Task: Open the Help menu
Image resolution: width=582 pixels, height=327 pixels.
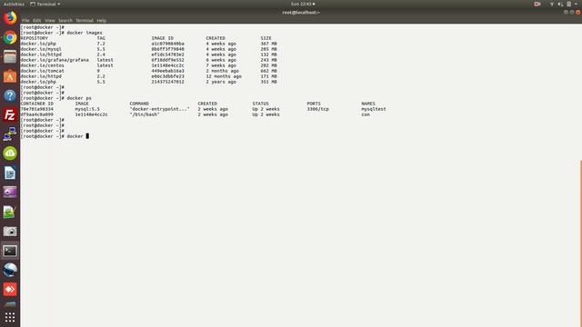Action: coord(102,20)
